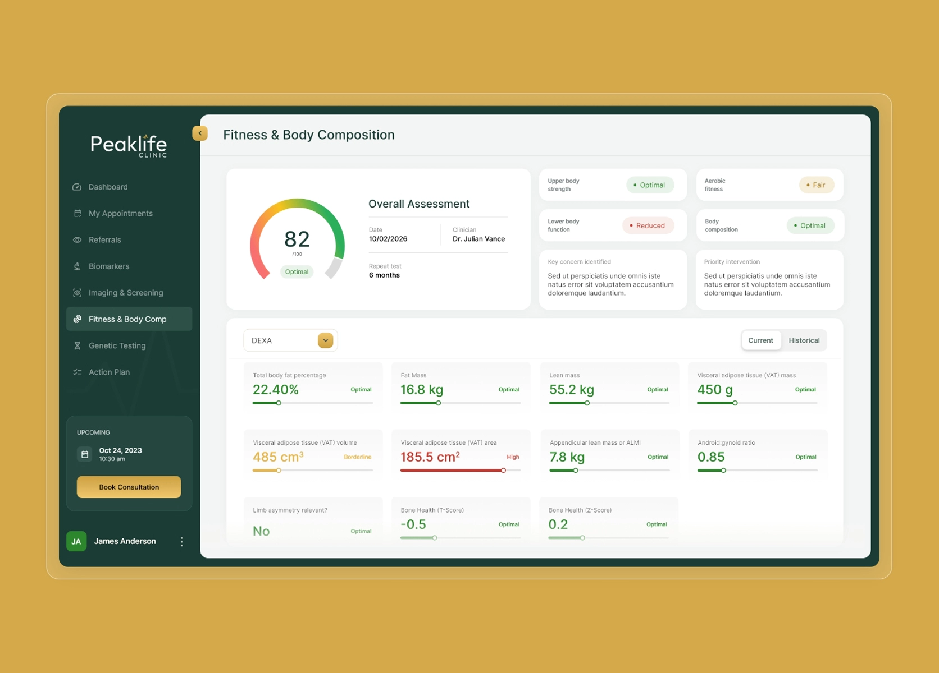Viewport: 939px width, 673px height.
Task: Click the Biomarkers microscope icon
Action: [78, 266]
